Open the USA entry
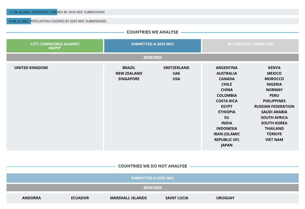 click(x=176, y=79)
